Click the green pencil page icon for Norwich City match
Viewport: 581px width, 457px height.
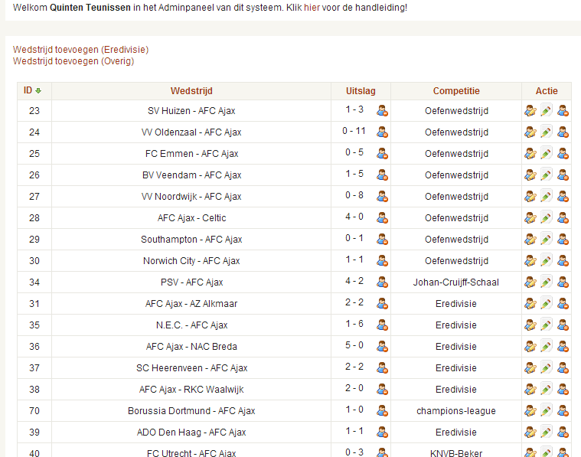point(546,260)
